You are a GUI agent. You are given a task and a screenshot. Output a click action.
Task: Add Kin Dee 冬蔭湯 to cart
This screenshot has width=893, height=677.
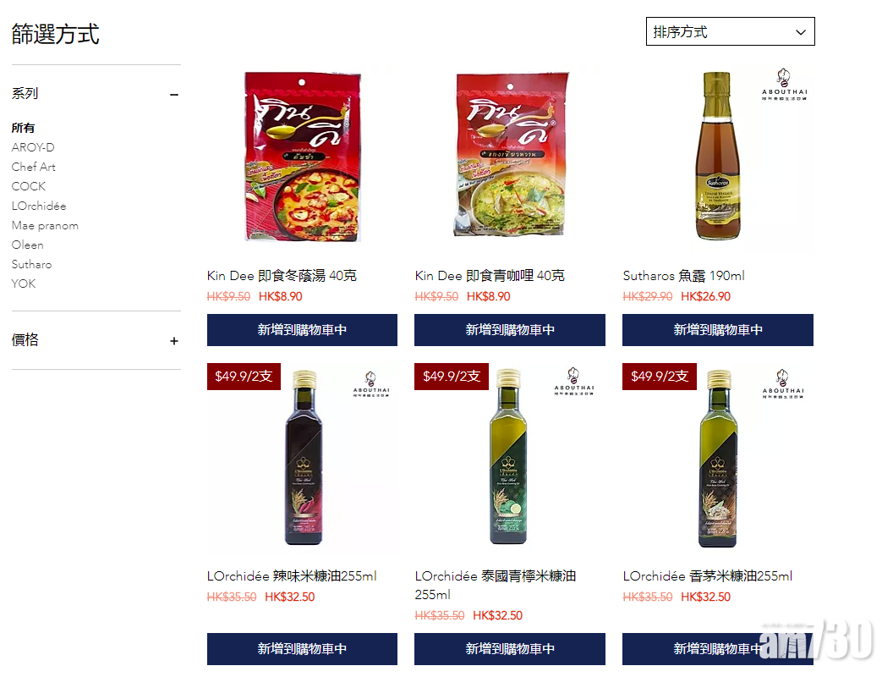[303, 330]
